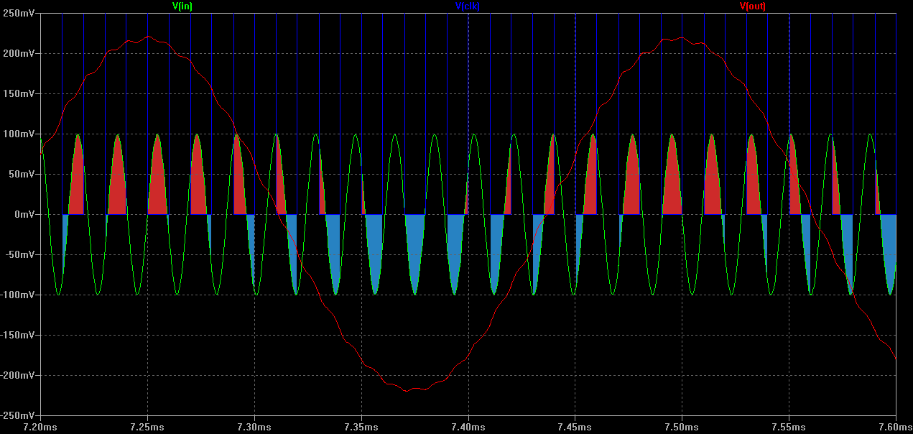Screen dimensions: 913x434
Task: Select the blue V(clk) trace label
Action: (x=468, y=6)
